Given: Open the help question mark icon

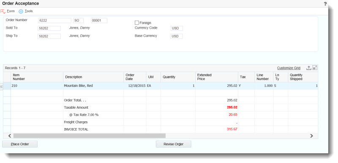Looking at the screenshot, I should (325, 4).
